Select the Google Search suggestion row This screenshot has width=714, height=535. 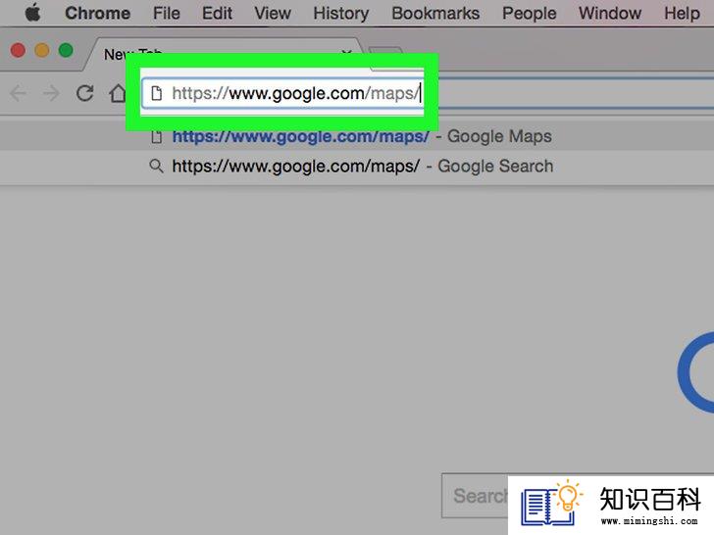(357, 166)
